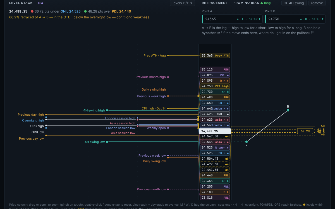Click the 'Previous month low' line label

click(x=151, y=189)
